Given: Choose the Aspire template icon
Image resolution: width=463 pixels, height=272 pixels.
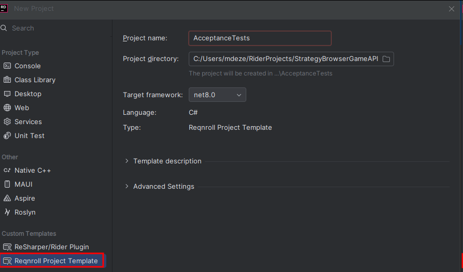Looking at the screenshot, I should tap(7, 198).
